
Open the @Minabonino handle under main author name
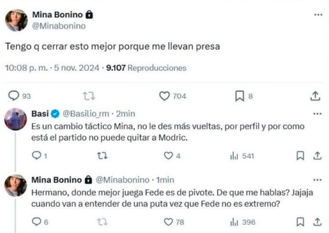tap(59, 26)
